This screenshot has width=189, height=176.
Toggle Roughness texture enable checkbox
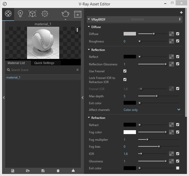178,41
